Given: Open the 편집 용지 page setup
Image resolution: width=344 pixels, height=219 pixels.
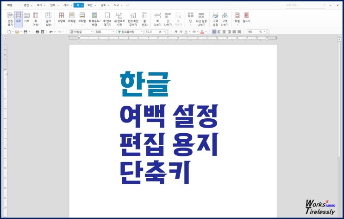Looking at the screenshot, I should (10, 19).
